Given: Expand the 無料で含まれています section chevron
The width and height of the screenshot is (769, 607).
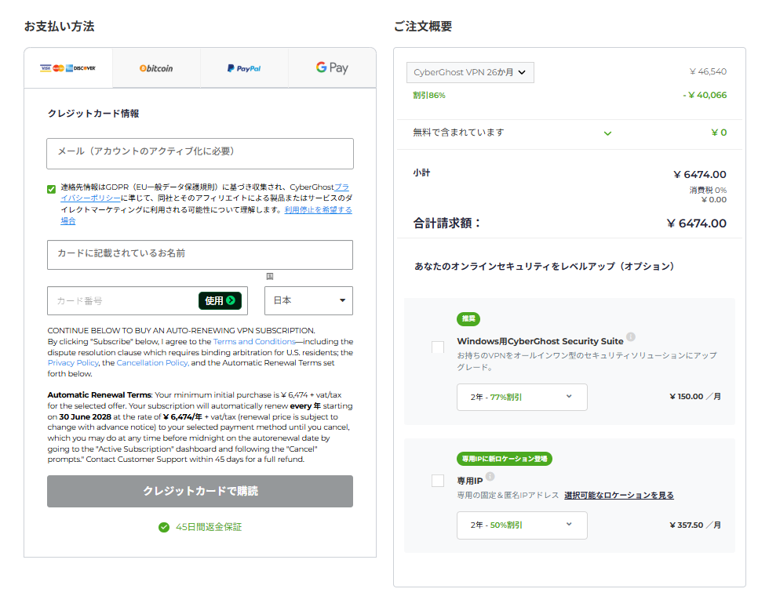Looking at the screenshot, I should (607, 133).
